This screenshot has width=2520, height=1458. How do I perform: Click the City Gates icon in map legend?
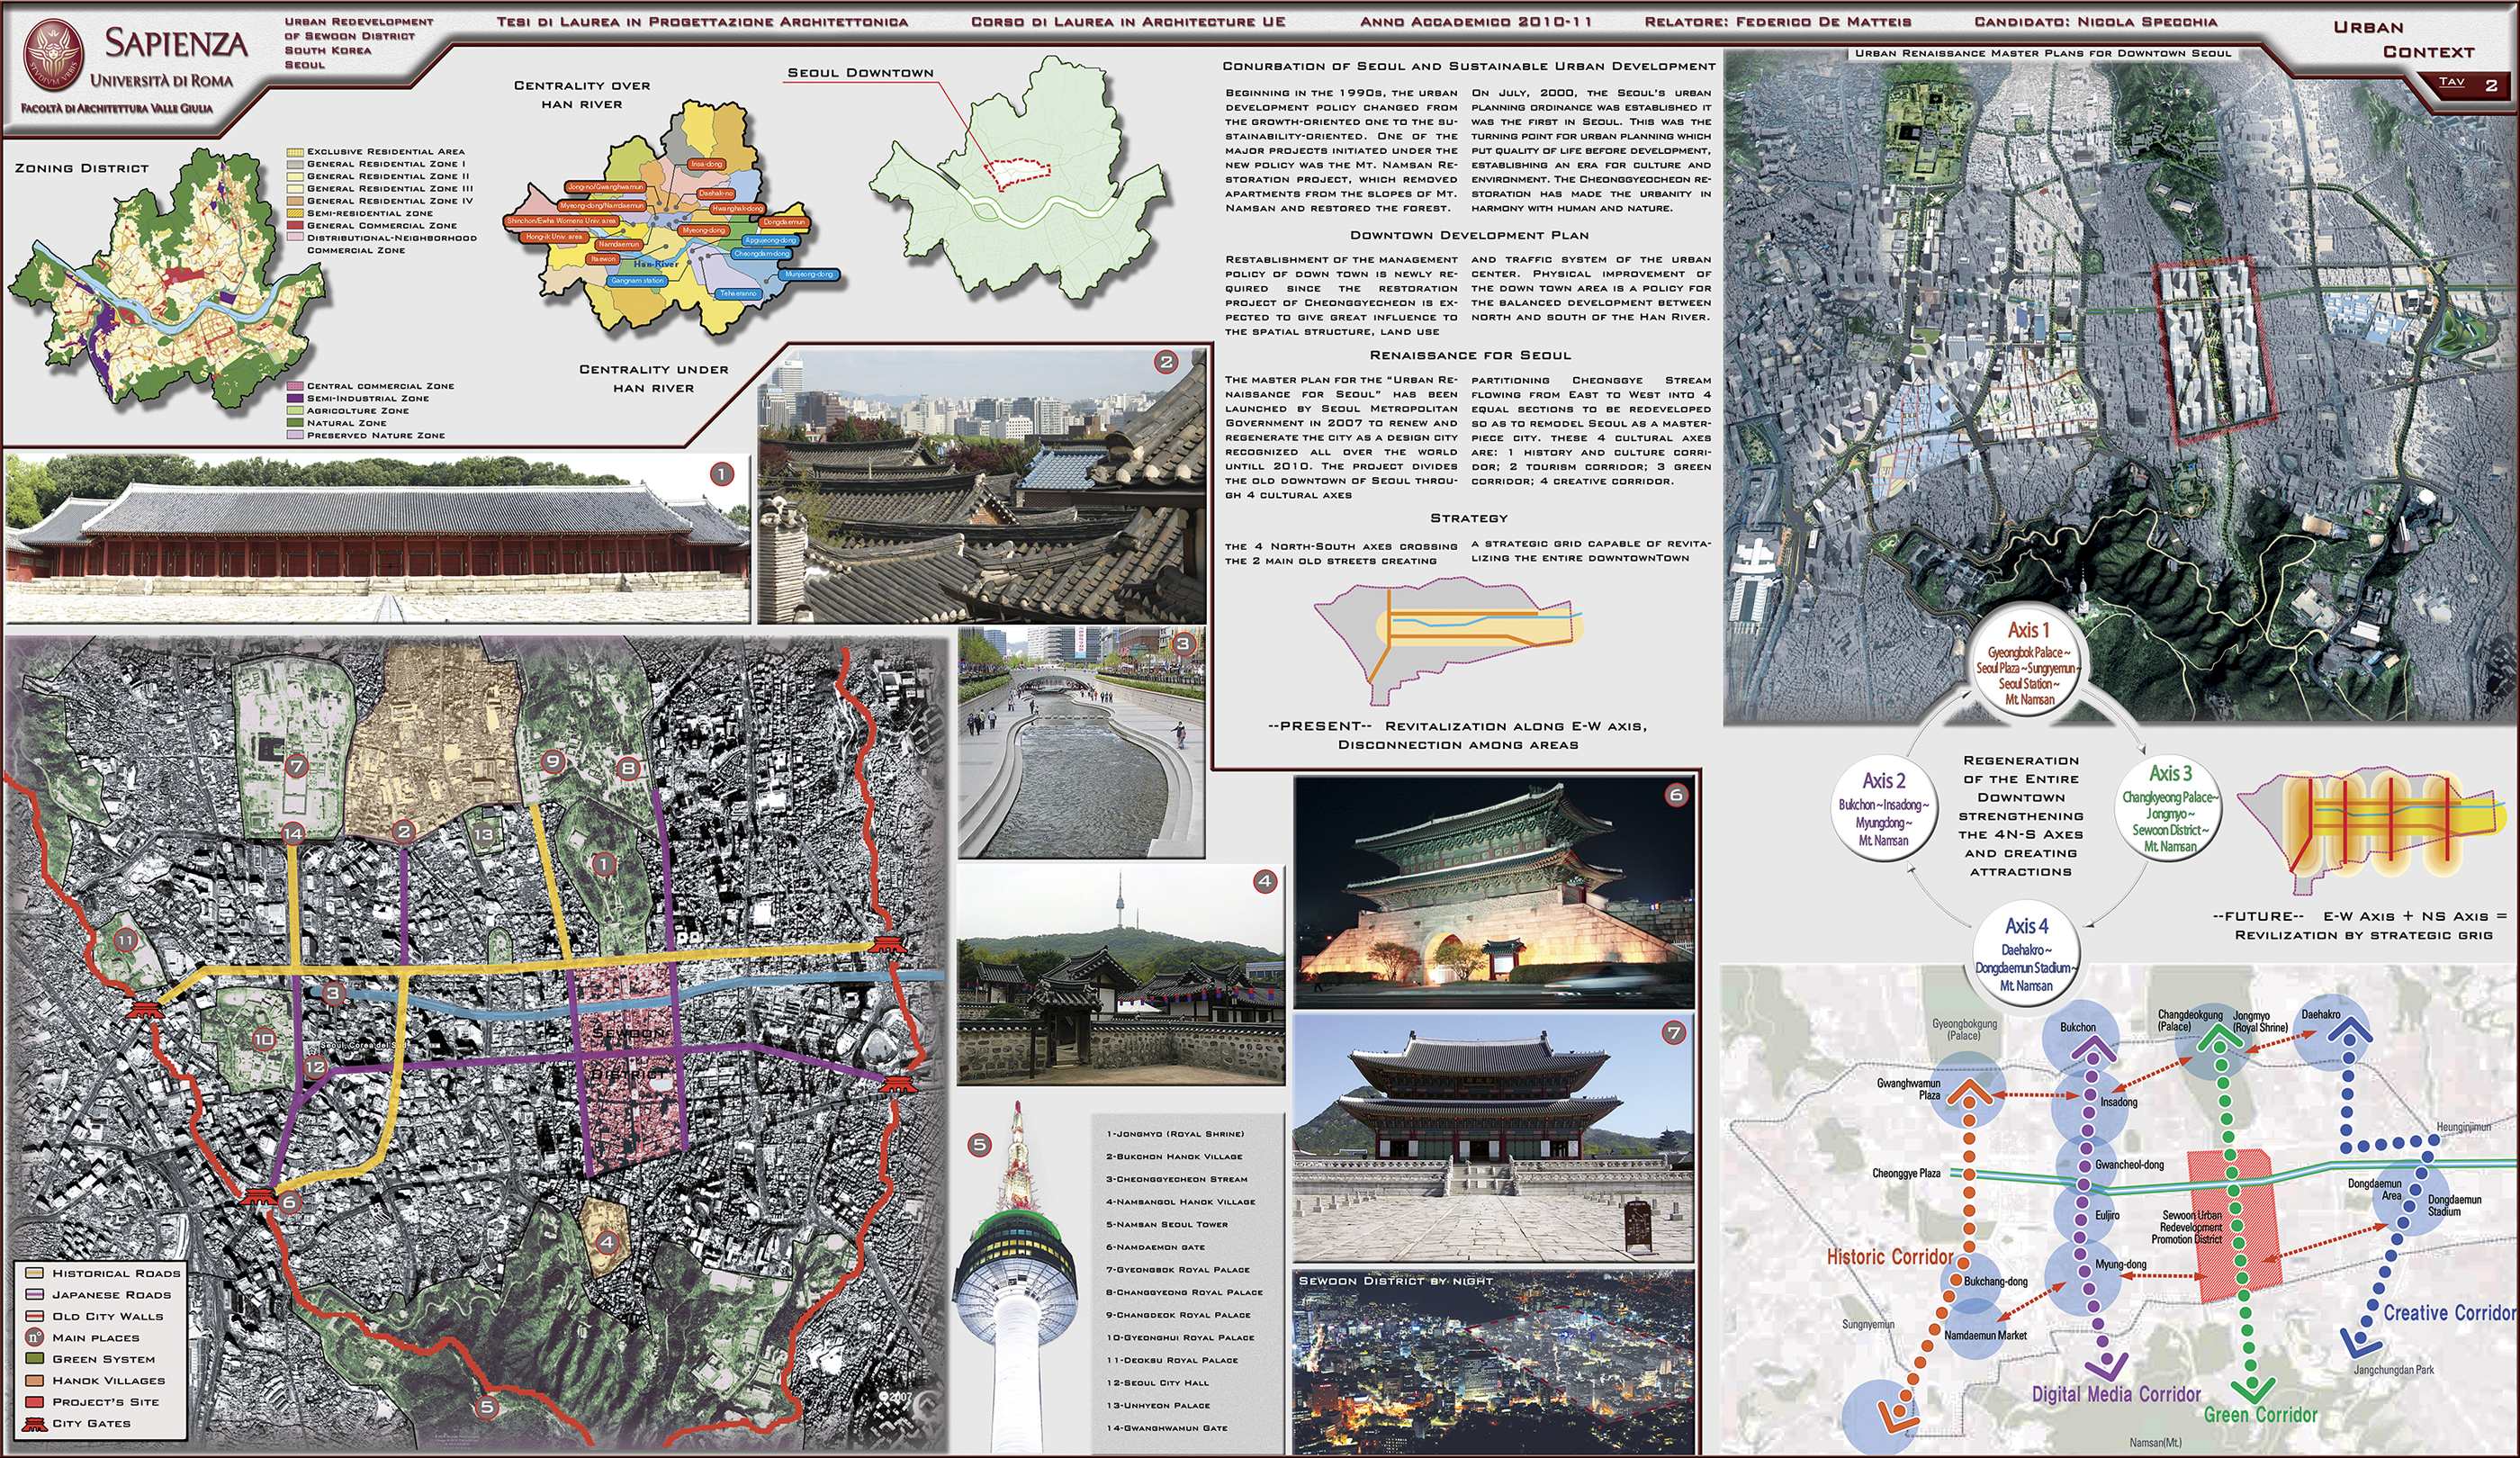tap(35, 1423)
